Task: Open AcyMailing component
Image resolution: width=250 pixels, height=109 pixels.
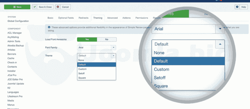Action: (x=13, y=37)
